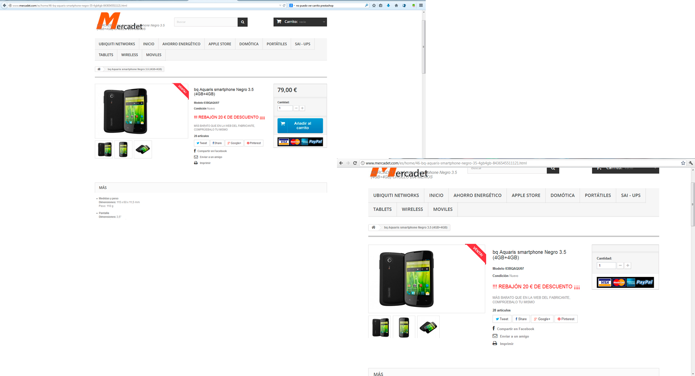
Task: Open Firefox hamburger menu
Action: click(421, 5)
